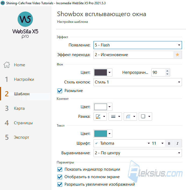Screen dimensions: 186x190
Task: Click the white Контент color swatch
Action: point(101,107)
